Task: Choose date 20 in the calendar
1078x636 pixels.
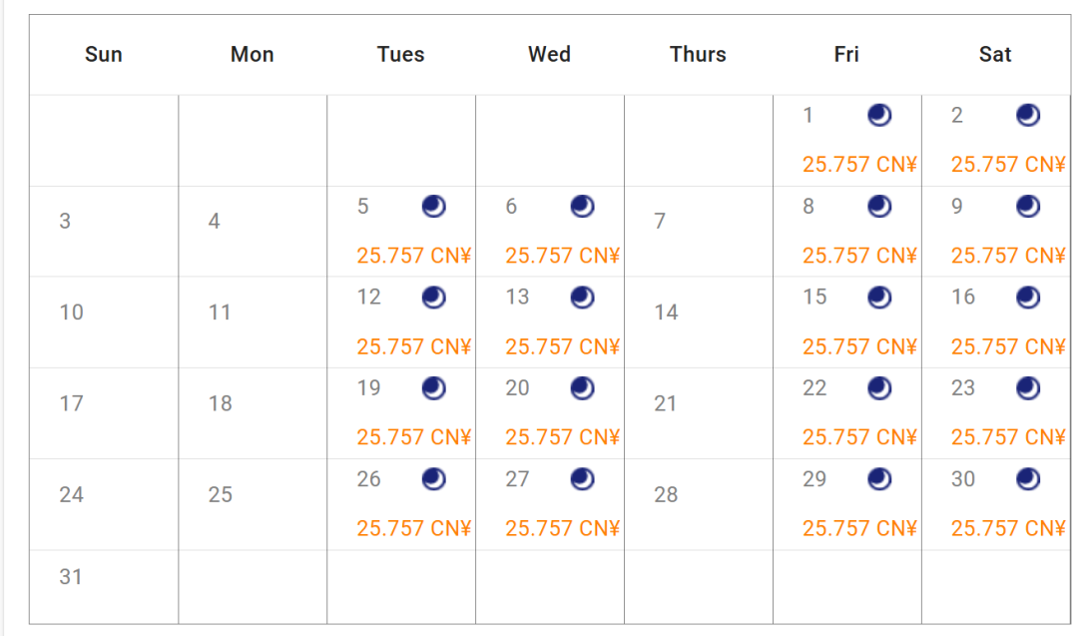Action: tap(517, 388)
